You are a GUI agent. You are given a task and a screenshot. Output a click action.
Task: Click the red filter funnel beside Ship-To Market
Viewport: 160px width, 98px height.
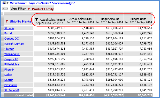coord(7,21)
